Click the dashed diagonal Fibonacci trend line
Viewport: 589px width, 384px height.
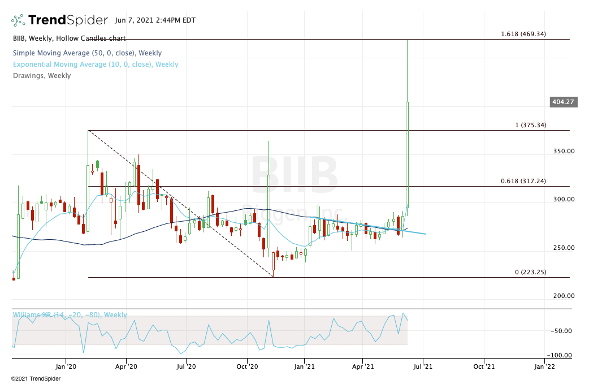click(x=180, y=204)
